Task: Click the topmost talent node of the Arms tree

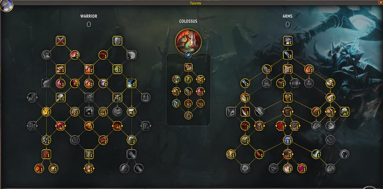Action: click(288, 40)
